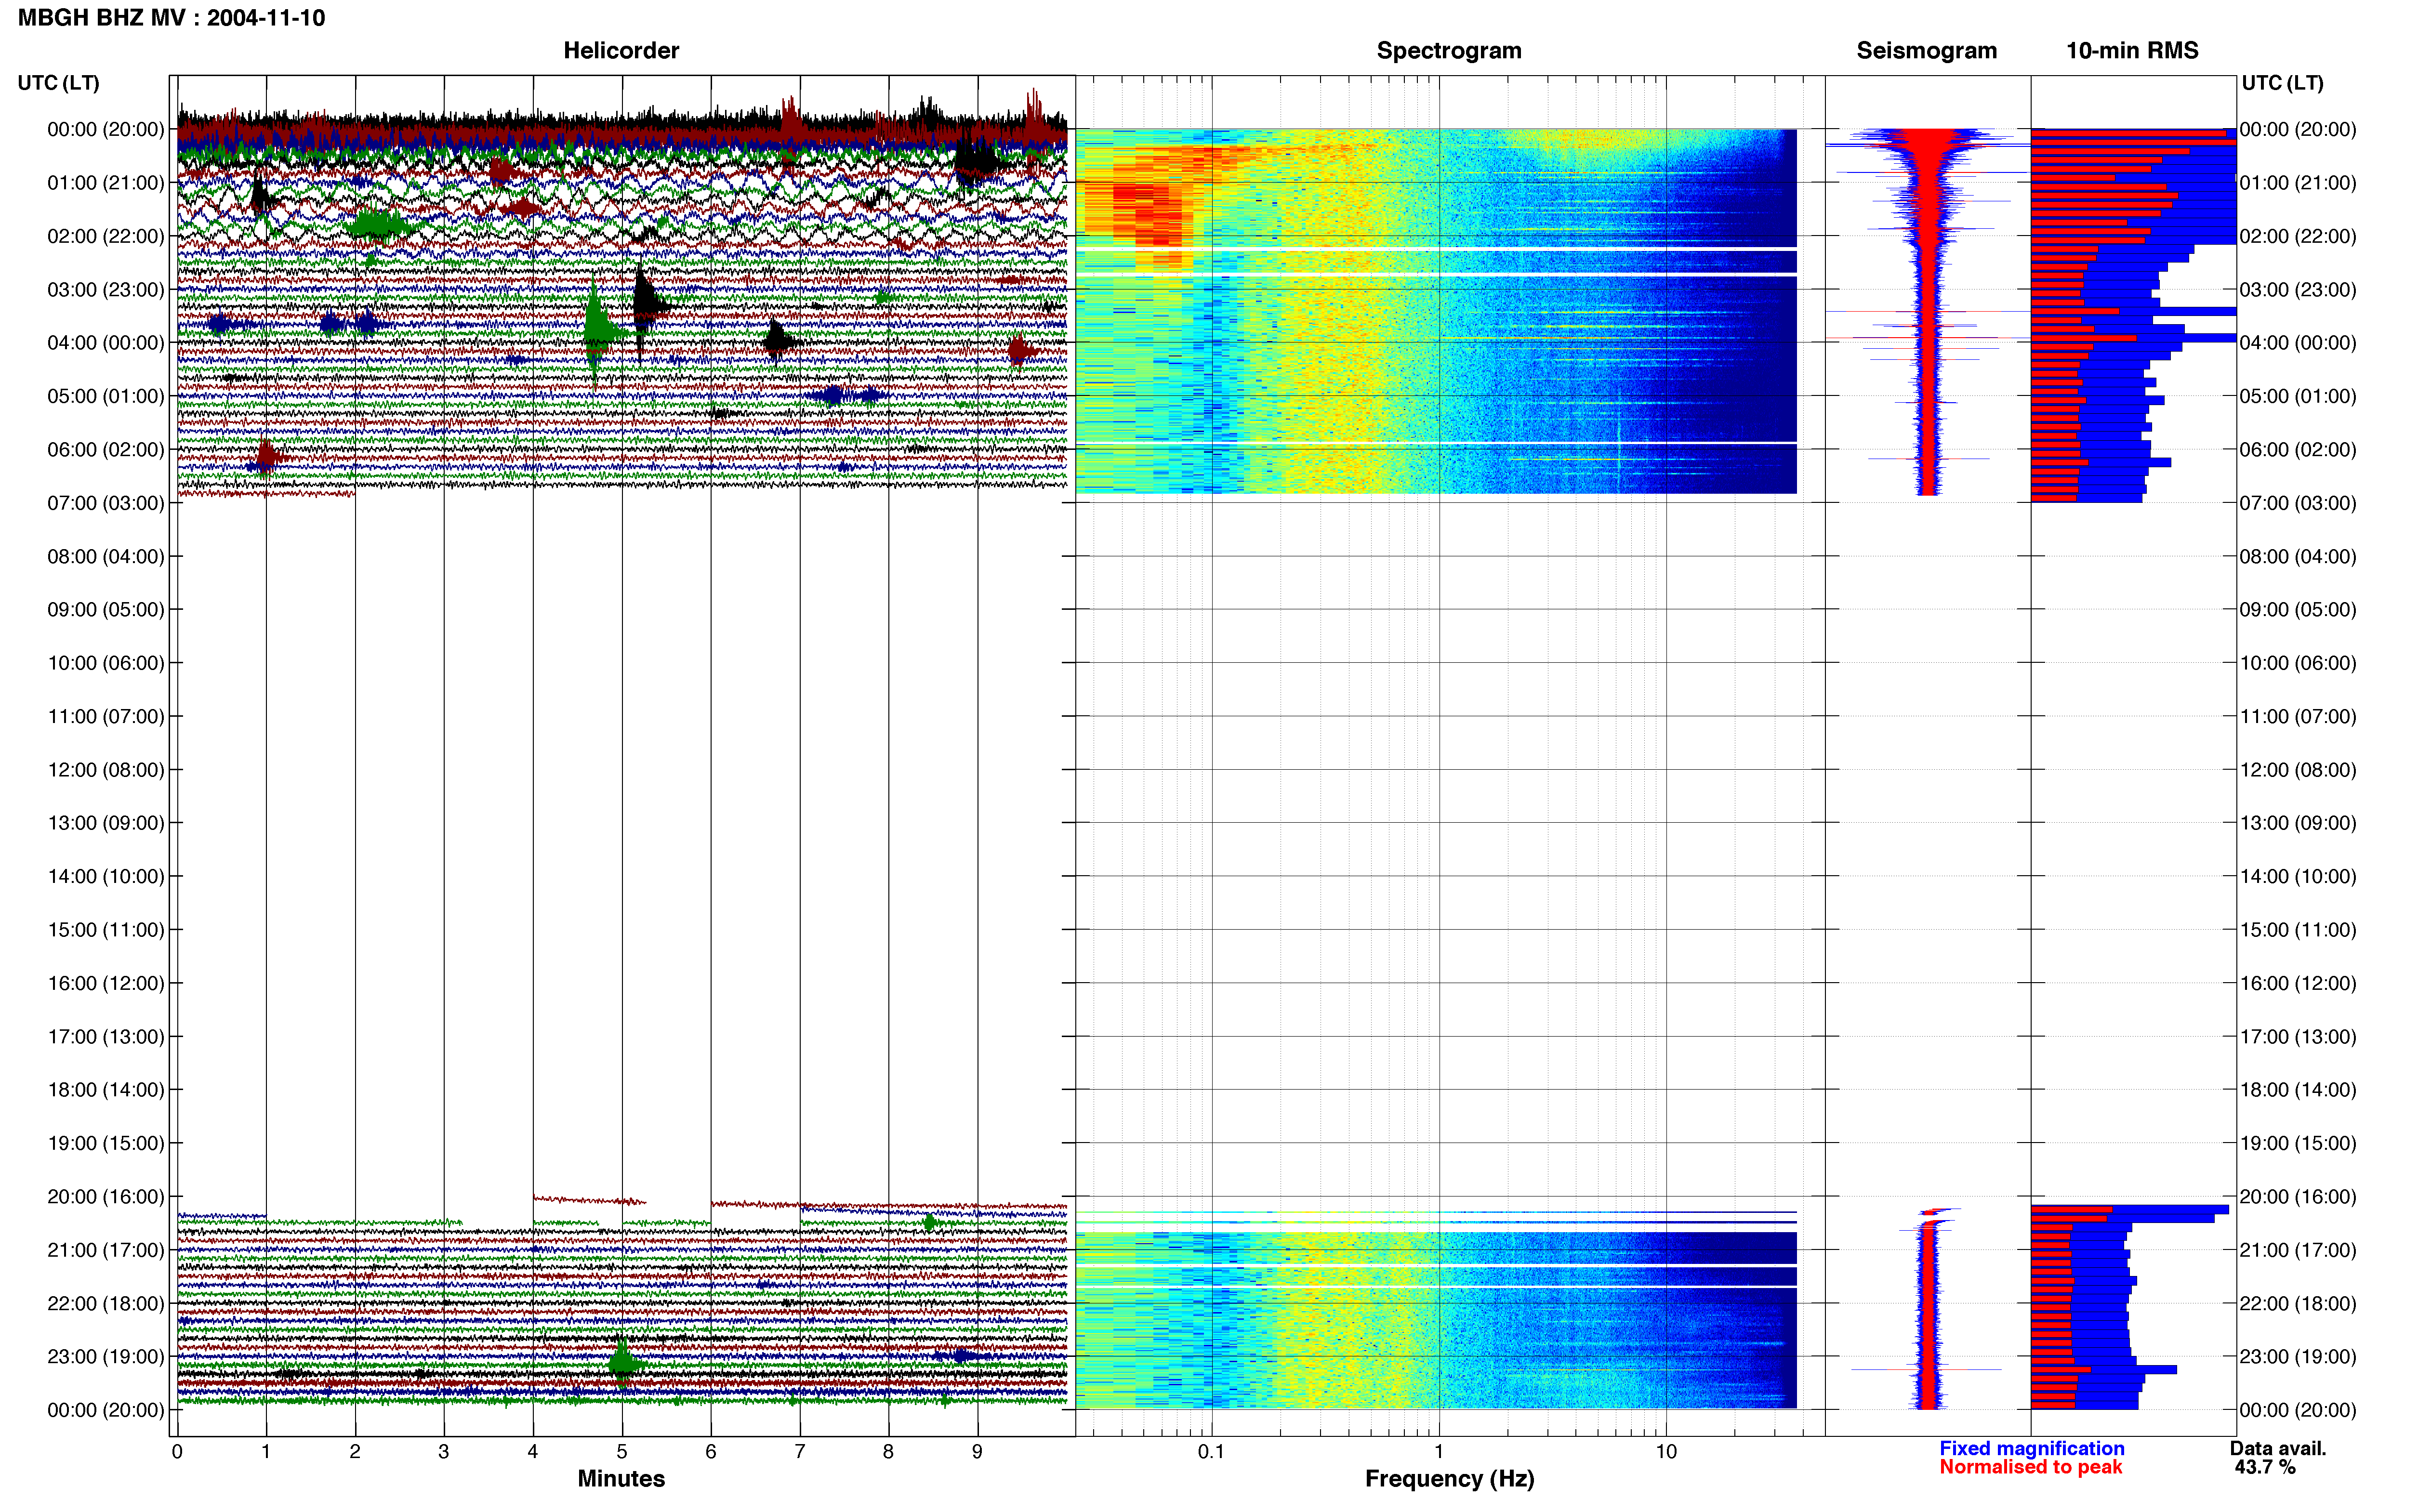Click frequency tick label "10" under the Spectrogram
Screen dimensions: 2418x1512
(x=1666, y=1452)
